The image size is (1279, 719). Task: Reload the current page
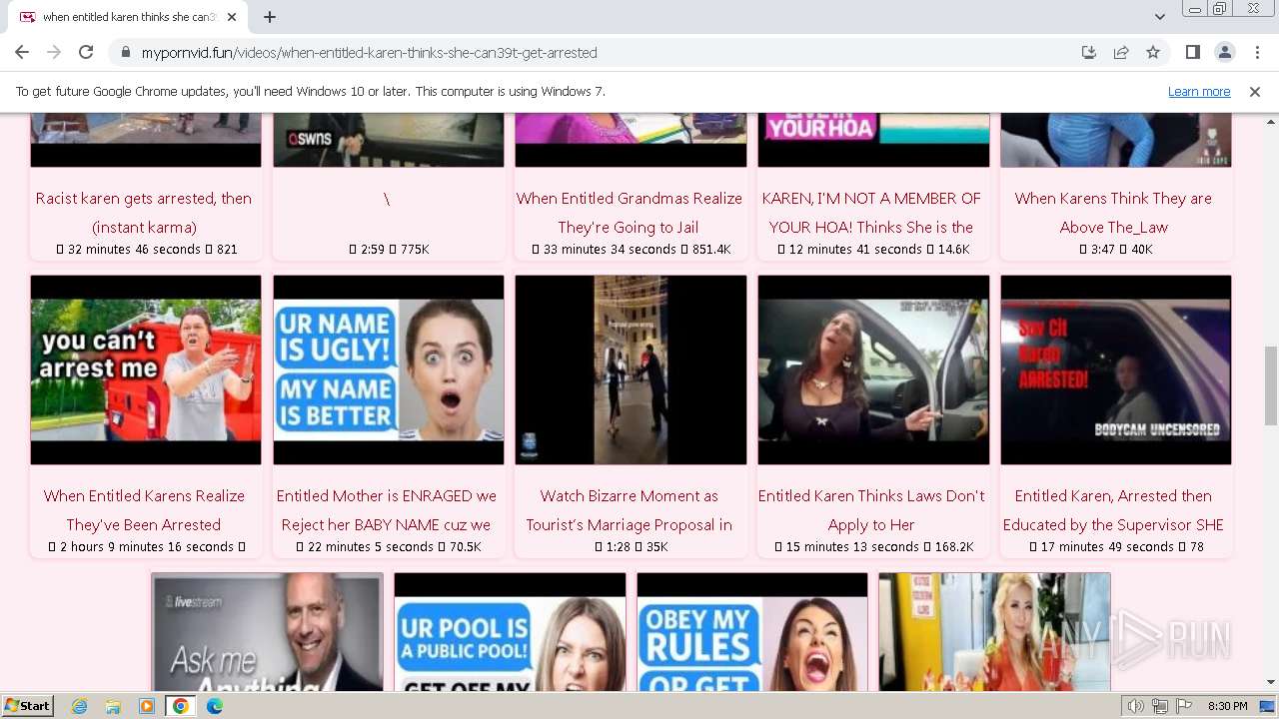click(86, 52)
